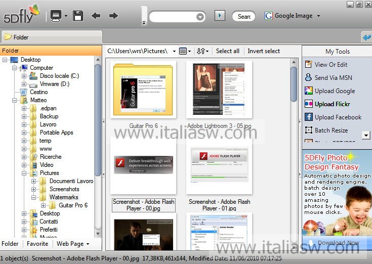Select the Favorite tab
This screenshot has height=264, width=372.
pyautogui.click(x=37, y=244)
